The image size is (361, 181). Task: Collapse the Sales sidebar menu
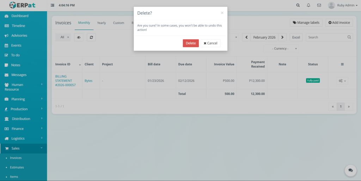tap(24, 148)
